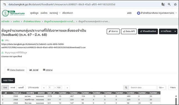
Task: Click the table vertical scrollbar
Action: point(176,100)
